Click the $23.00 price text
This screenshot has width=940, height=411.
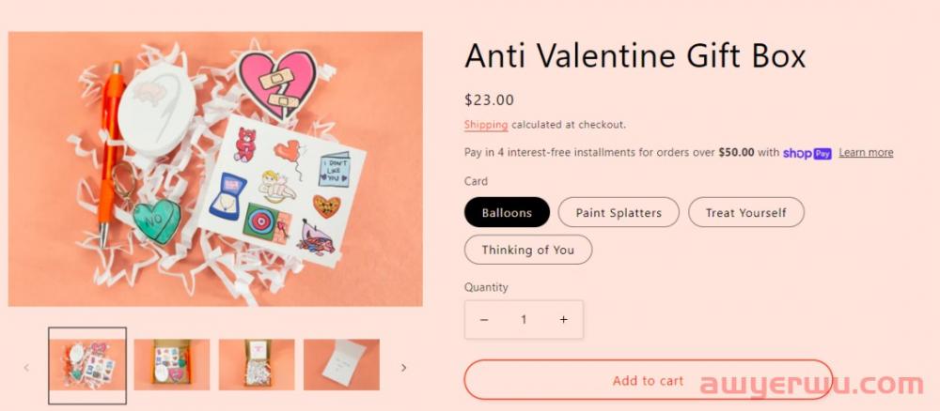[x=489, y=99]
